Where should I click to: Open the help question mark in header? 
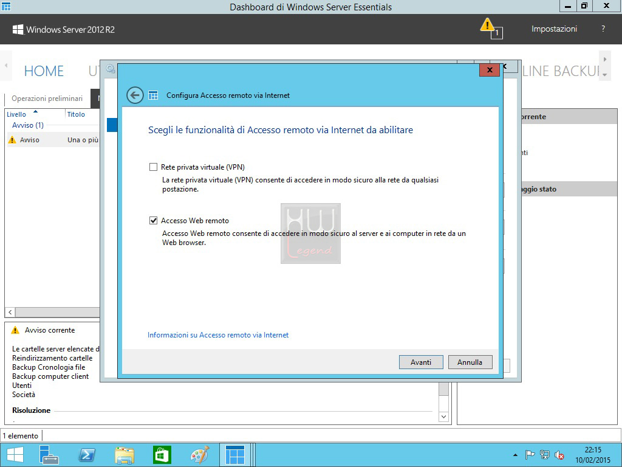pos(603,29)
